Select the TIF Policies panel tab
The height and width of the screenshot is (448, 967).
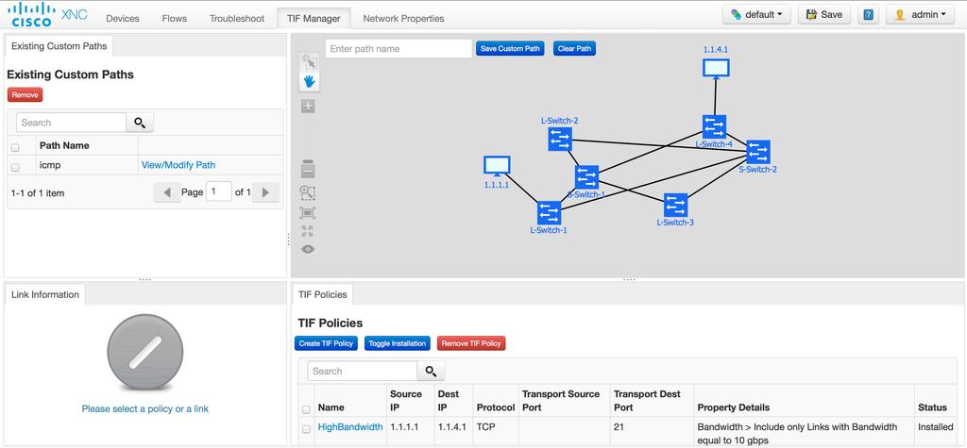[323, 294]
